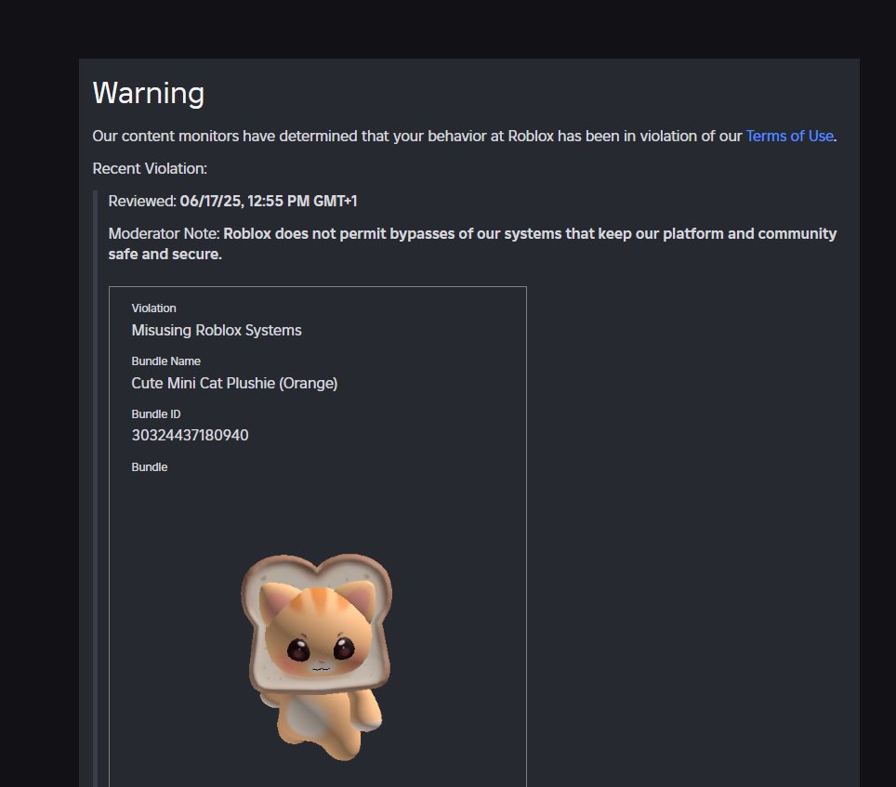Click the Misusing Roblox Systems violation text
The image size is (896, 787).
click(x=217, y=330)
